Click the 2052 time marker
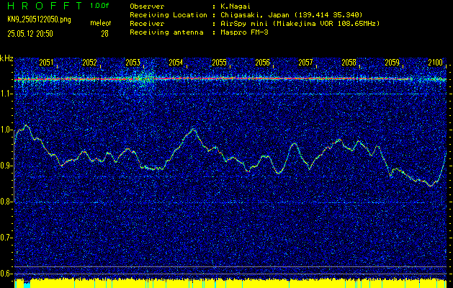Viewport: 453px width, 288px height. click(89, 63)
